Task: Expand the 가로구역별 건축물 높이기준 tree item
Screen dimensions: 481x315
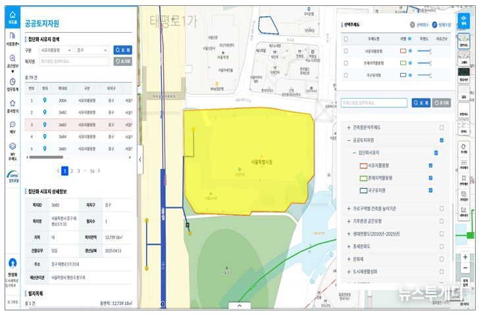Action: (349, 208)
